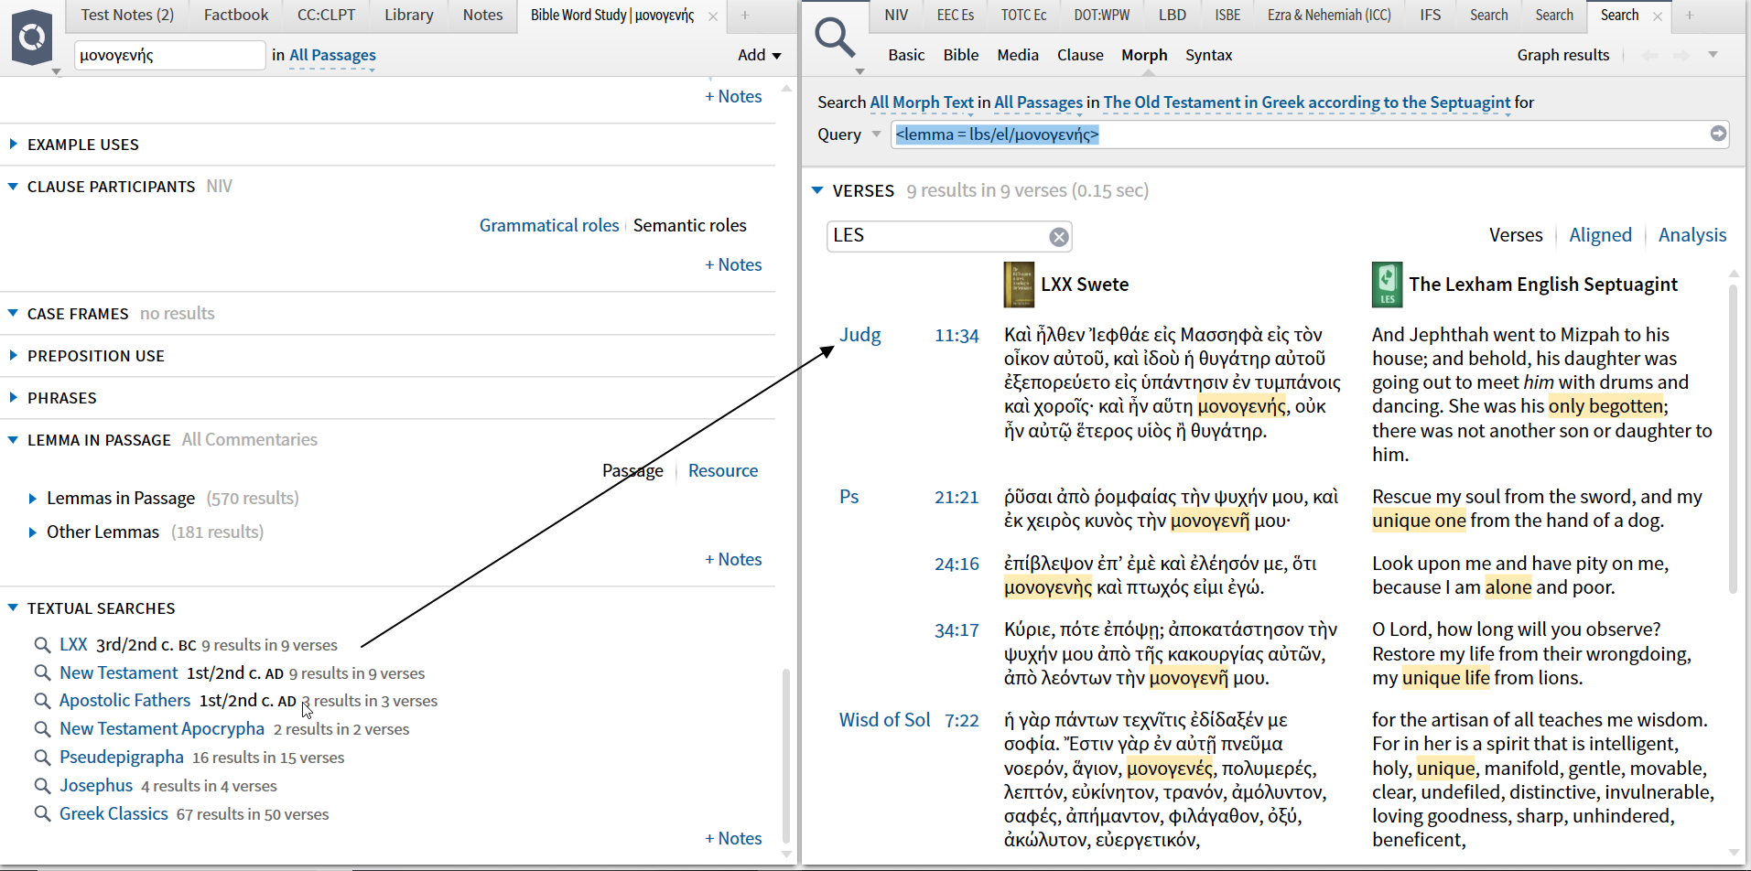Image resolution: width=1751 pixels, height=871 pixels.
Task: Click the Bible Word Study panel logo icon
Action: pyautogui.click(x=31, y=38)
